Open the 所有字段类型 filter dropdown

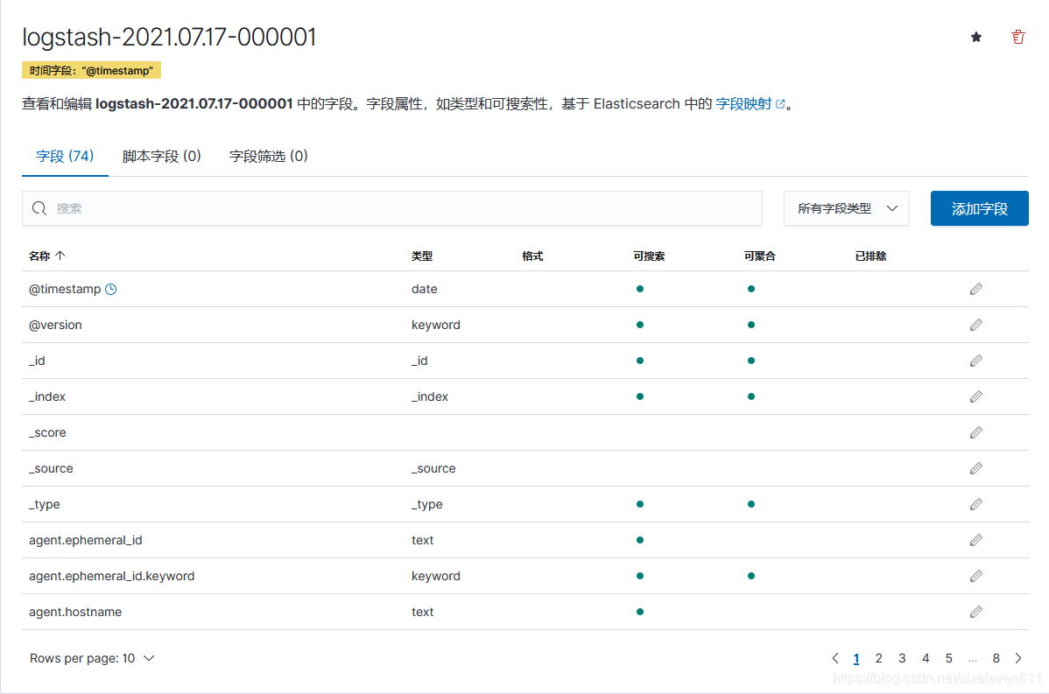click(846, 208)
